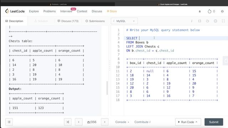The image size is (228, 128).
Task: Open the Discuss (173) tab
Action: point(68,21)
